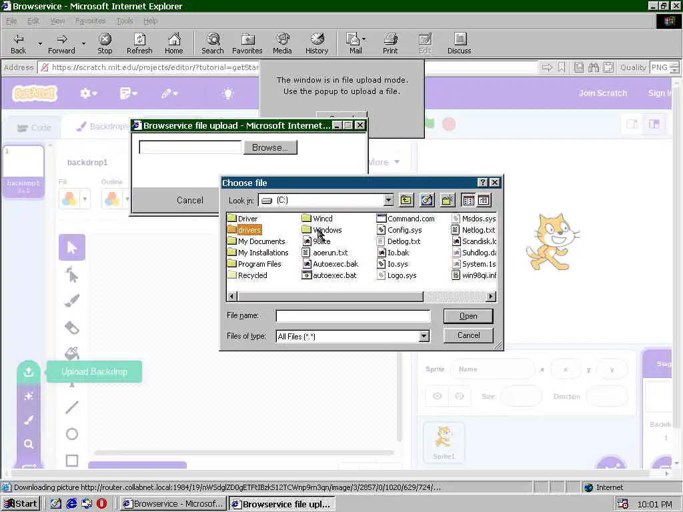
Task: Select the Circle tool in paint editor
Action: tap(72, 434)
